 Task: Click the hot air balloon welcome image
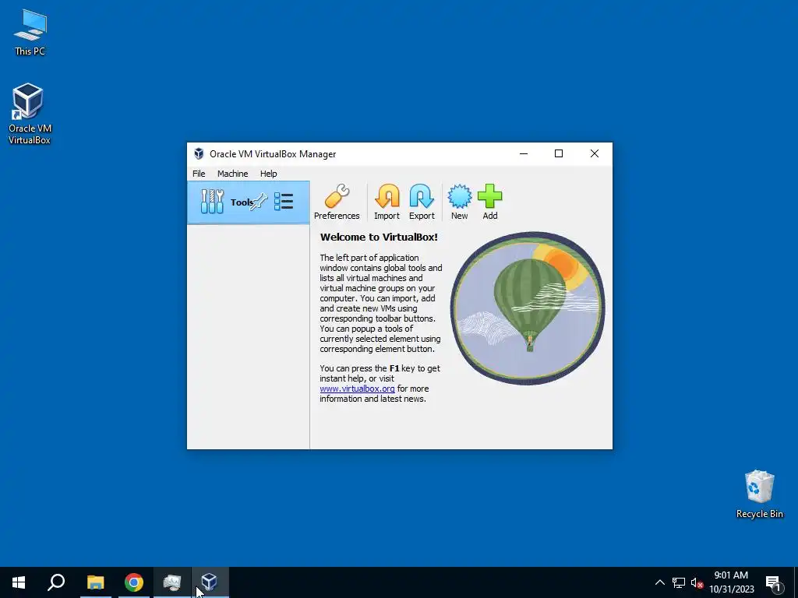528,308
